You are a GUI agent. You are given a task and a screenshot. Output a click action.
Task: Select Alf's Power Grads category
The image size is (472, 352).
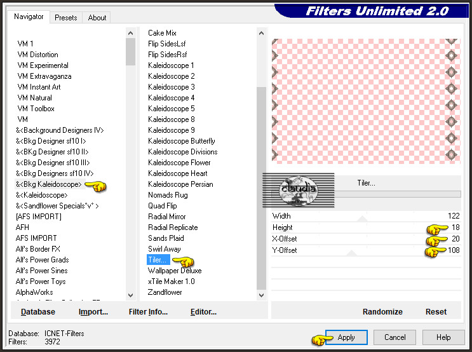(42, 260)
